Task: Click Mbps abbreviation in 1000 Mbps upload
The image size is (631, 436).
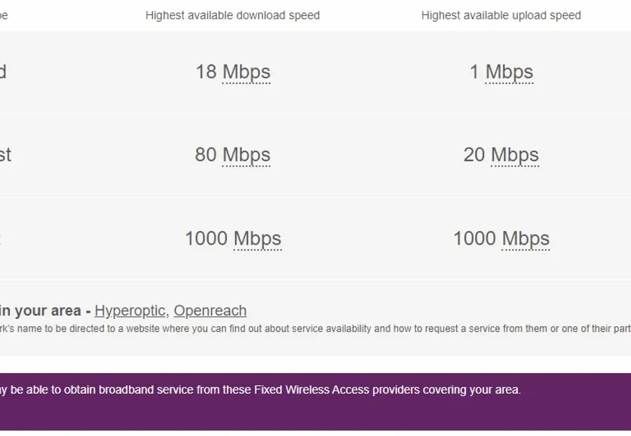Action: [x=526, y=239]
